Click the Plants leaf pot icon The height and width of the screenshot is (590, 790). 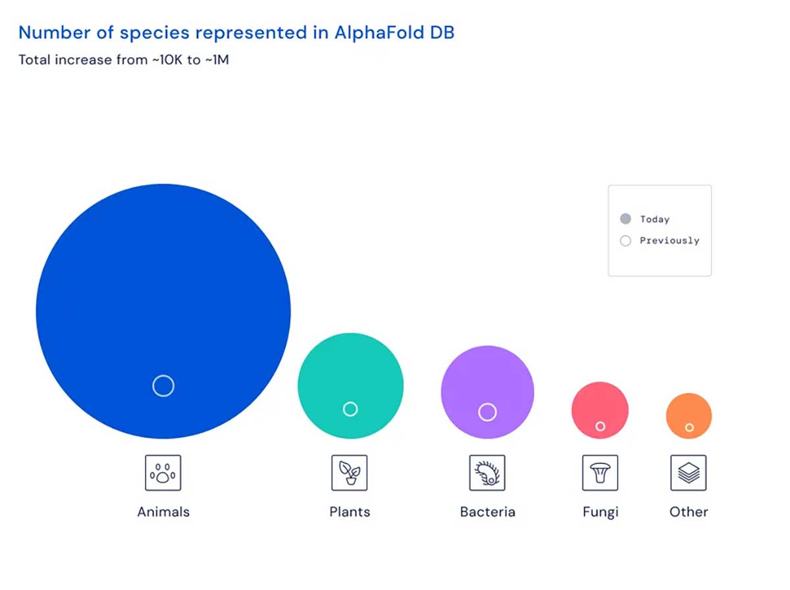coord(350,473)
